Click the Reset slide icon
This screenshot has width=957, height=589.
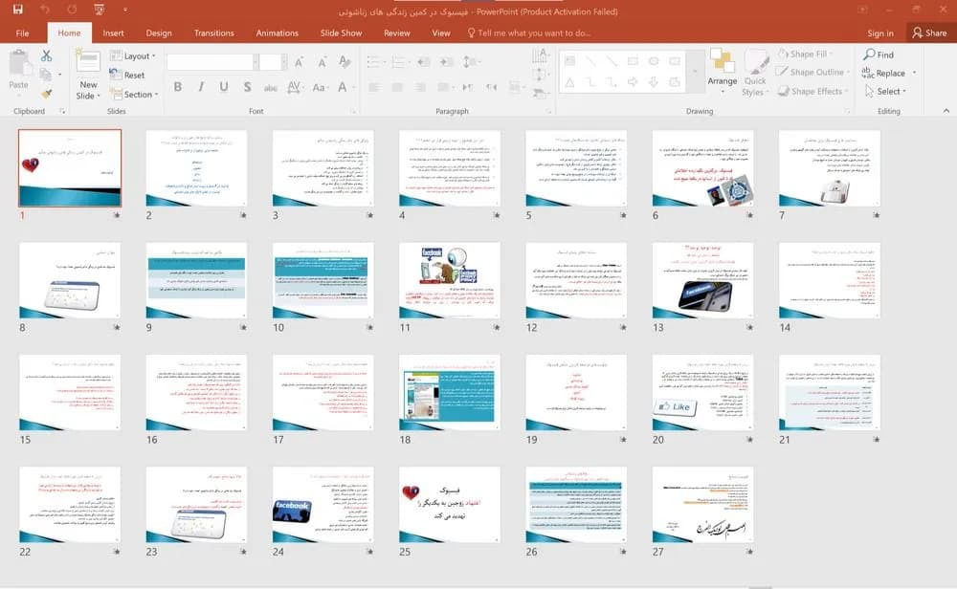point(116,75)
